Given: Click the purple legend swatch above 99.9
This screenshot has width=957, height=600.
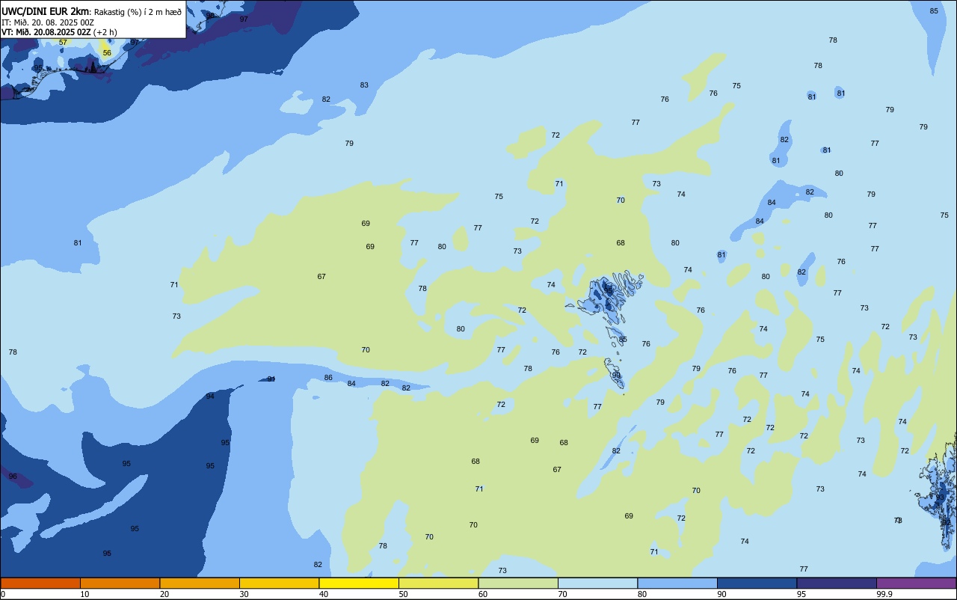Looking at the screenshot, I should [x=916, y=583].
